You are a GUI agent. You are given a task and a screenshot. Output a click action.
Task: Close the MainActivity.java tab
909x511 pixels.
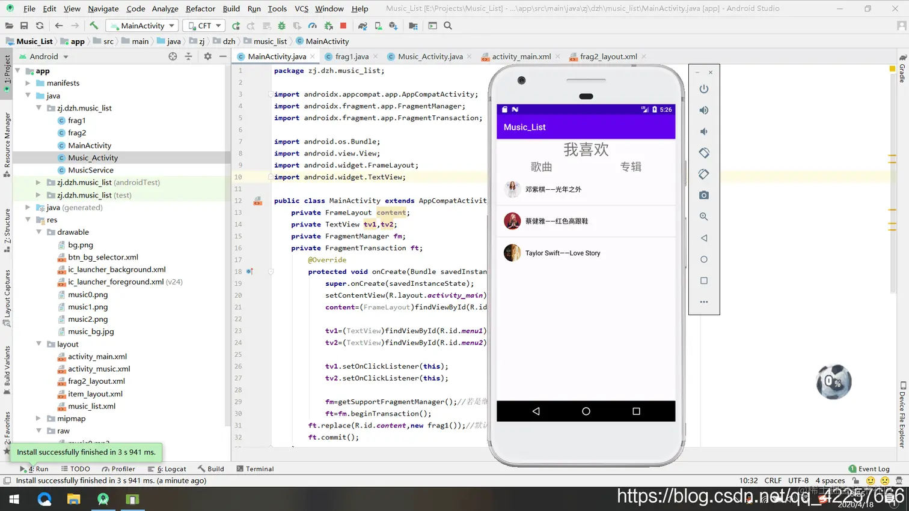pyautogui.click(x=313, y=56)
